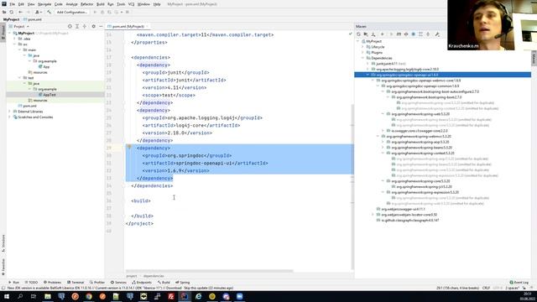
Task: Open the Profiler tool window
Action: 97,283
